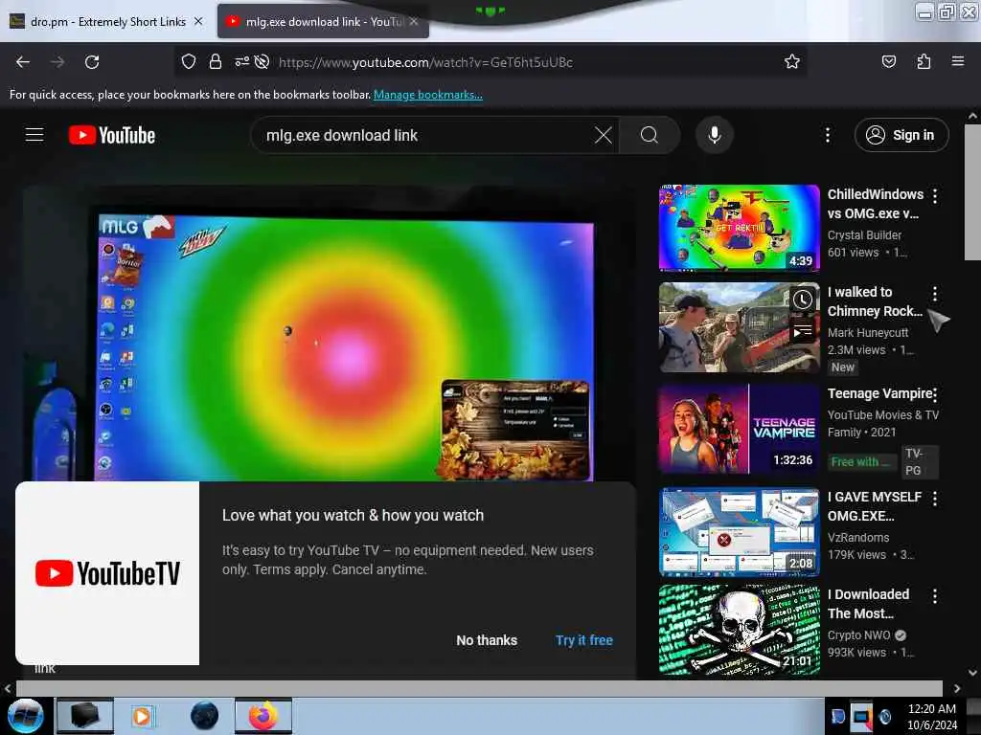Click the padlock site security icon
Screen dimensions: 981x735
click(216, 61)
